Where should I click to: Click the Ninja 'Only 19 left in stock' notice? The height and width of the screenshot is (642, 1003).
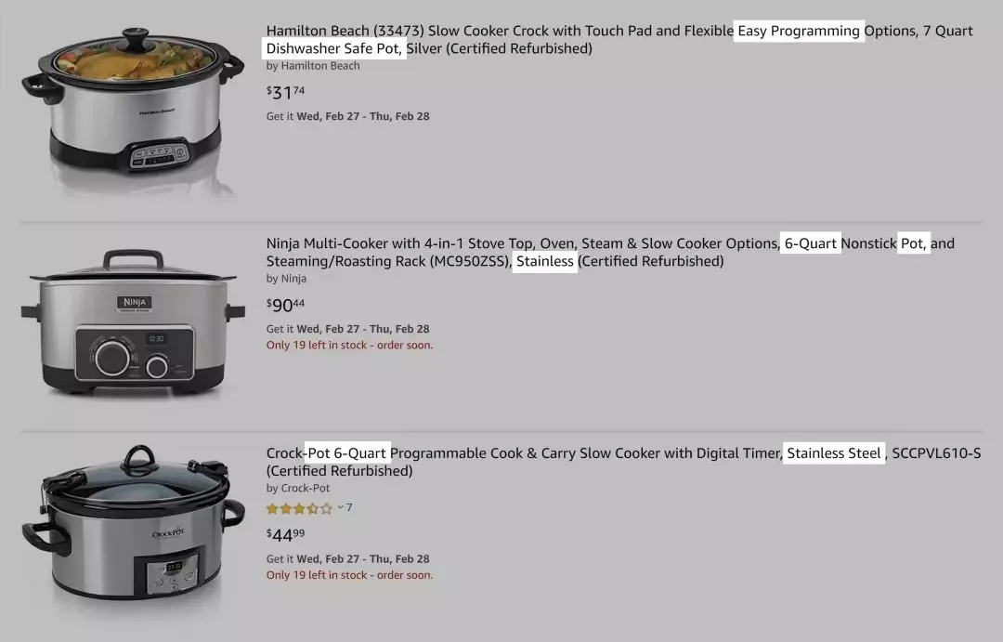point(349,346)
